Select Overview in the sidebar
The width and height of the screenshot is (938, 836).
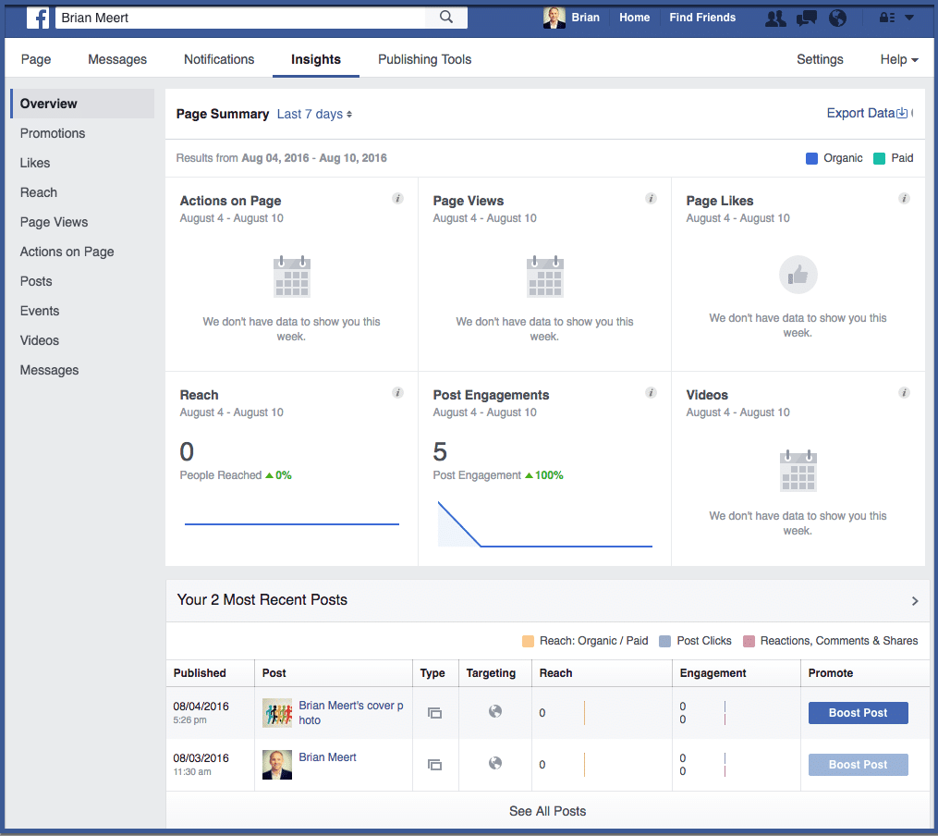click(83, 104)
